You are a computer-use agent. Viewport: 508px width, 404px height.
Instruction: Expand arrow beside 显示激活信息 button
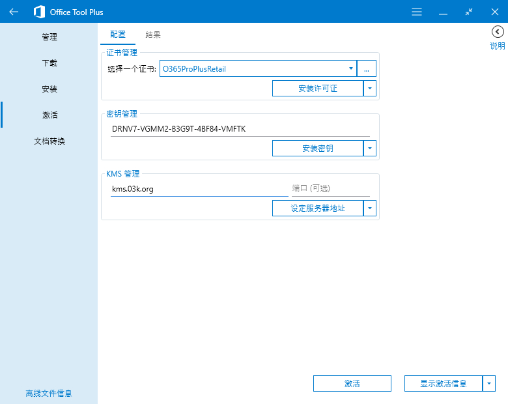click(489, 384)
